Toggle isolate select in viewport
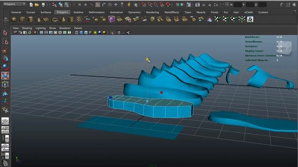298x167 pixels. point(112,32)
